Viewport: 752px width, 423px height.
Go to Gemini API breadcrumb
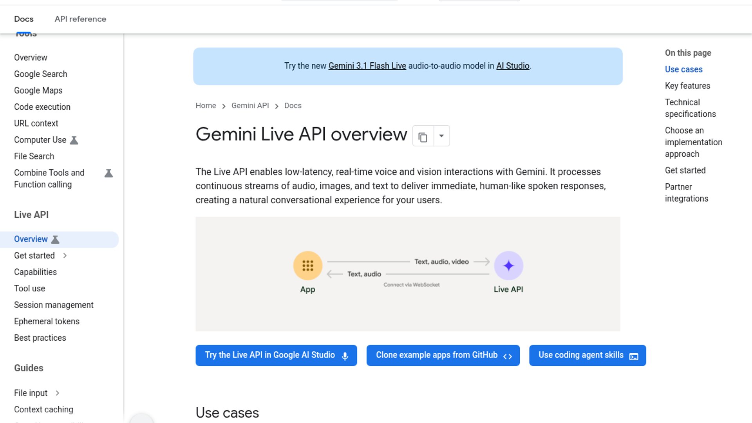coord(250,106)
